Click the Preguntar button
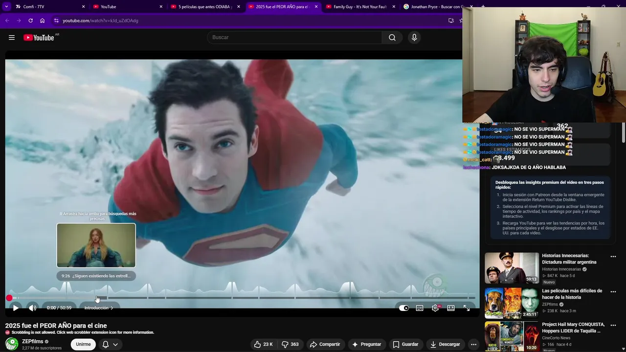 [x=366, y=344]
